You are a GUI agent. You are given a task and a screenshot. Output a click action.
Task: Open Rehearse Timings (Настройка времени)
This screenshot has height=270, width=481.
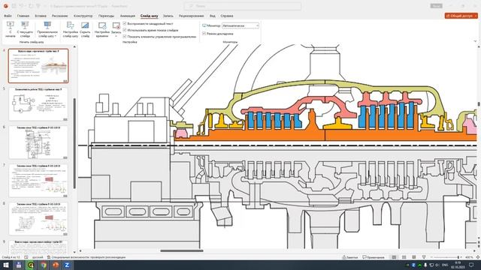tap(102, 29)
